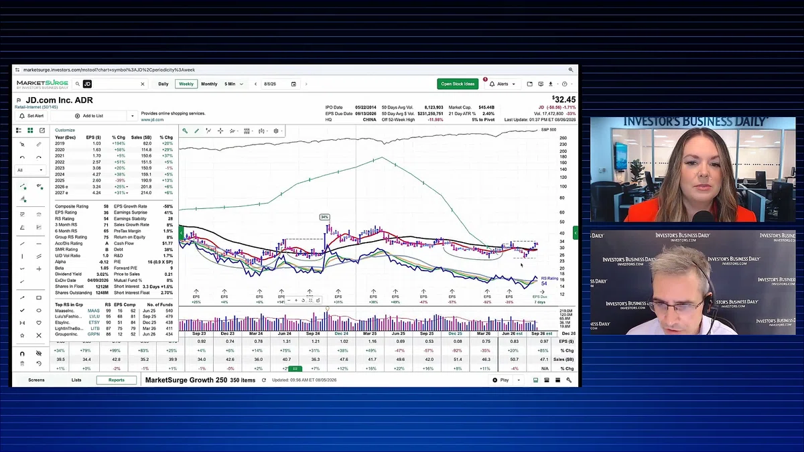Go to previous date with left arrow

pos(255,84)
